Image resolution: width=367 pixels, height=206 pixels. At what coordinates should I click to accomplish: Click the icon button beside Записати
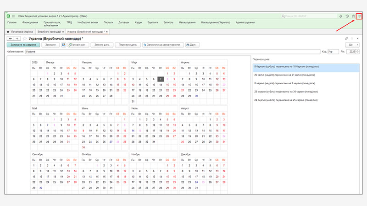(63, 45)
